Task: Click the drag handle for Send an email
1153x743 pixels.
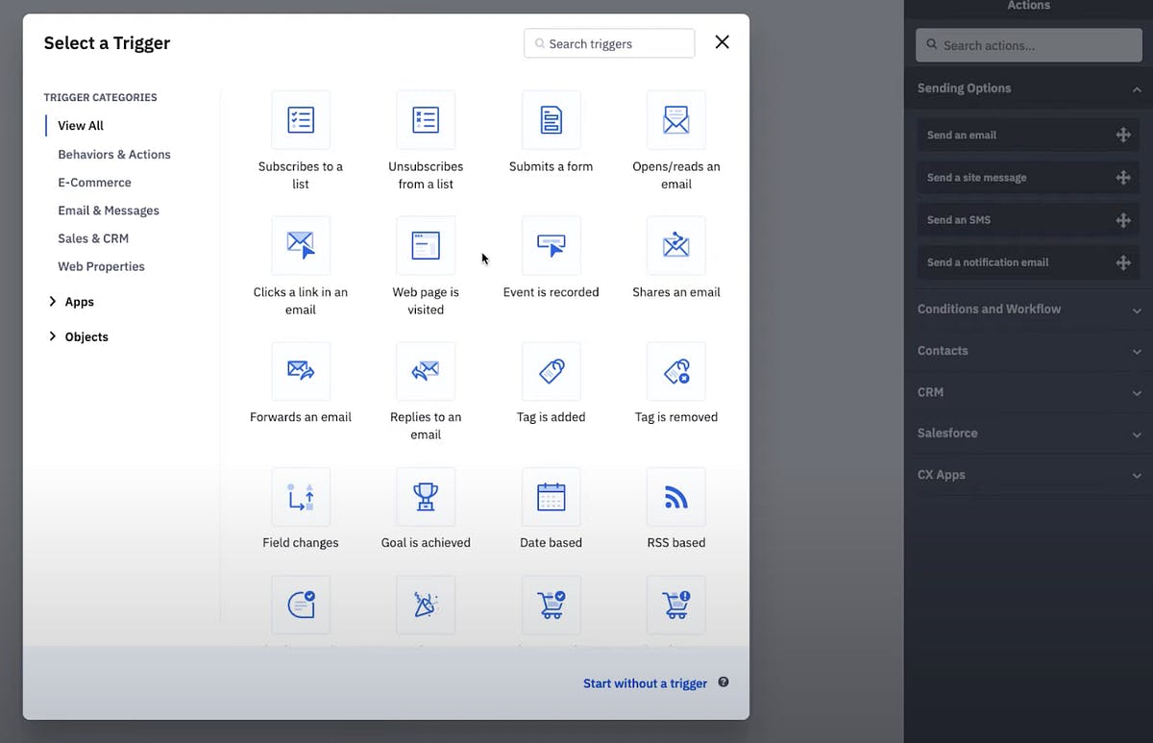Action: 1123,136
